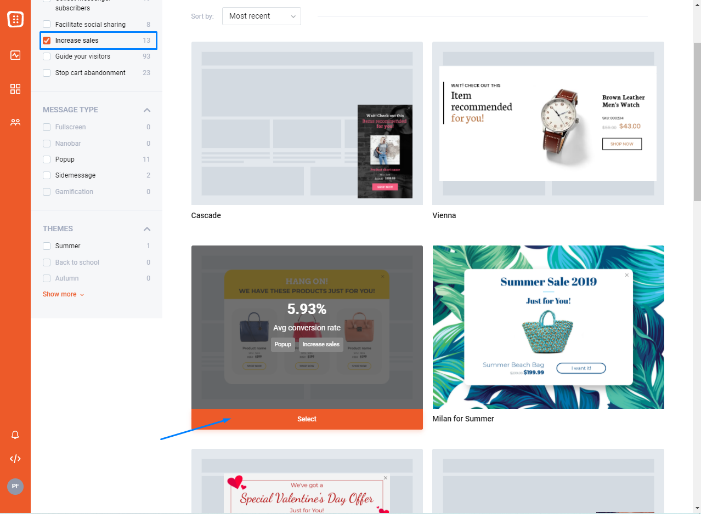Open notifications bell icon

[x=15, y=435]
